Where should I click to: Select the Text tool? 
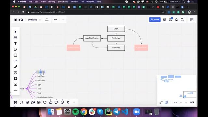[x=15, y=44]
